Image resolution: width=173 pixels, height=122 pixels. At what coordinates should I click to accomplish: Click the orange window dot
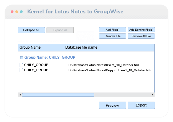17,12
